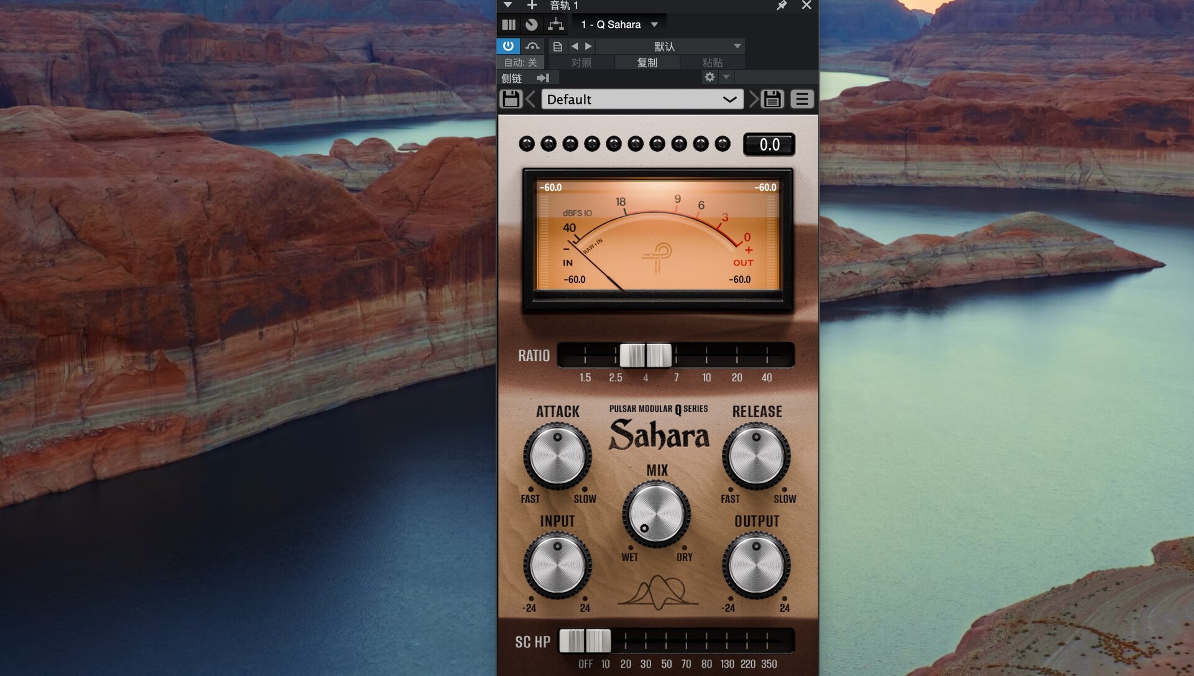Open the plugin window menu triangle
Image resolution: width=1194 pixels, height=676 pixels.
[x=507, y=5]
